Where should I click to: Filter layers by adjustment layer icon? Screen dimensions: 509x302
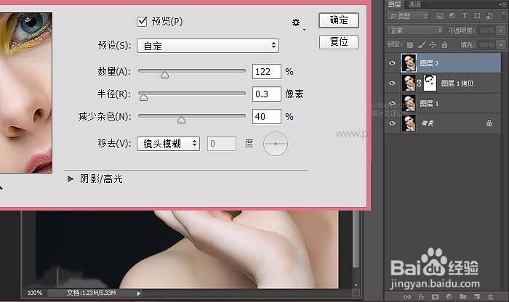click(x=452, y=15)
